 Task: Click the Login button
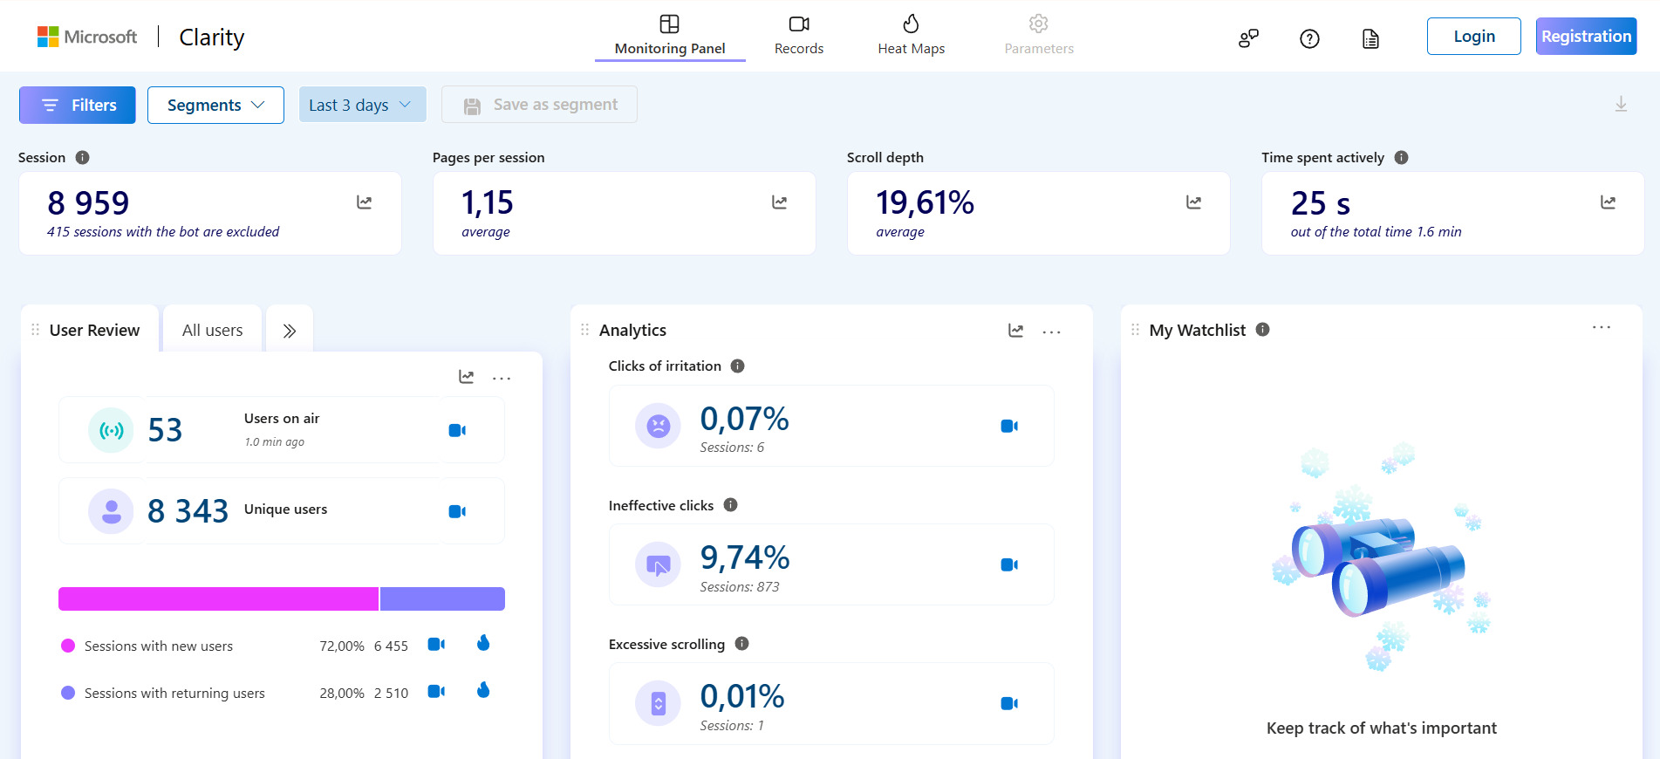click(x=1473, y=37)
